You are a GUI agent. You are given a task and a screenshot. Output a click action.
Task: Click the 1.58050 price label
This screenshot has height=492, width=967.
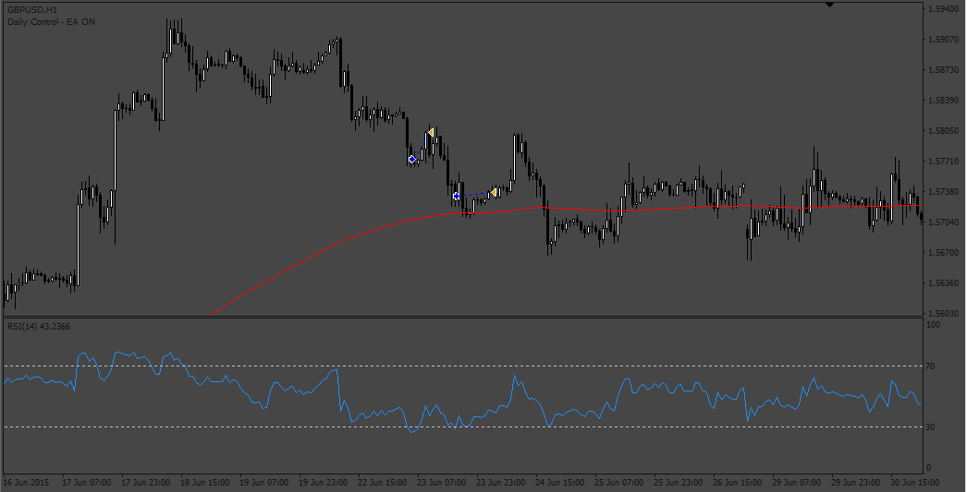pos(942,131)
